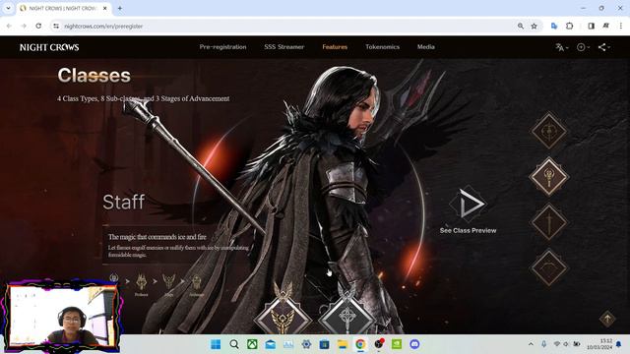Go back in the browser
This screenshot has width=630, height=354.
pos(9,27)
